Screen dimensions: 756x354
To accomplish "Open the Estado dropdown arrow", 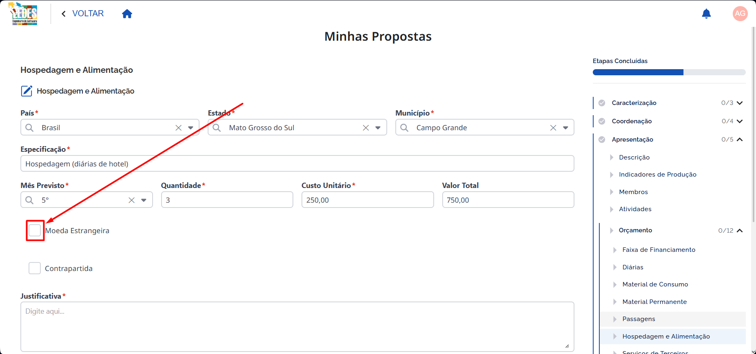I will 378,128.
